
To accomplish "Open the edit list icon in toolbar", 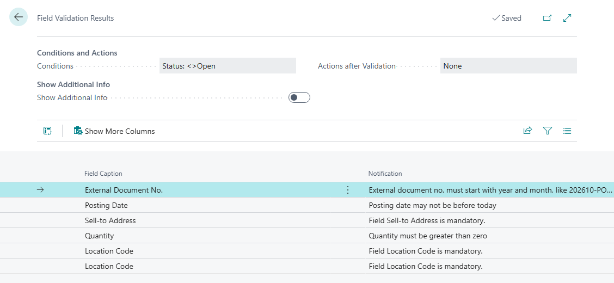I will pos(48,131).
